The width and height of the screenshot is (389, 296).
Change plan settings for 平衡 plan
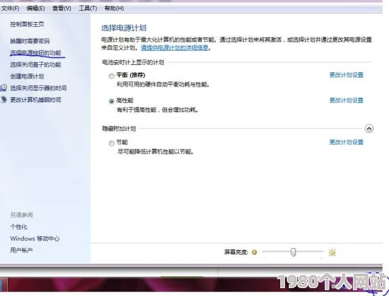[346, 75]
